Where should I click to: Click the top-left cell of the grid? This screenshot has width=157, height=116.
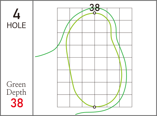click(x=63, y=14)
